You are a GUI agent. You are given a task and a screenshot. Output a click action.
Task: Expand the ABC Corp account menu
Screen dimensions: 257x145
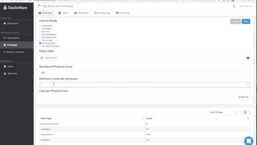[x=245, y=6]
